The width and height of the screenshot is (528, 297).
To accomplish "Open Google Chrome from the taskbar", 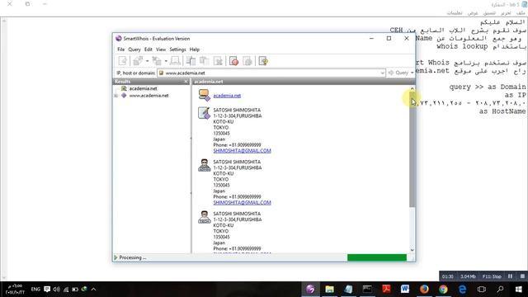I will click(443, 289).
